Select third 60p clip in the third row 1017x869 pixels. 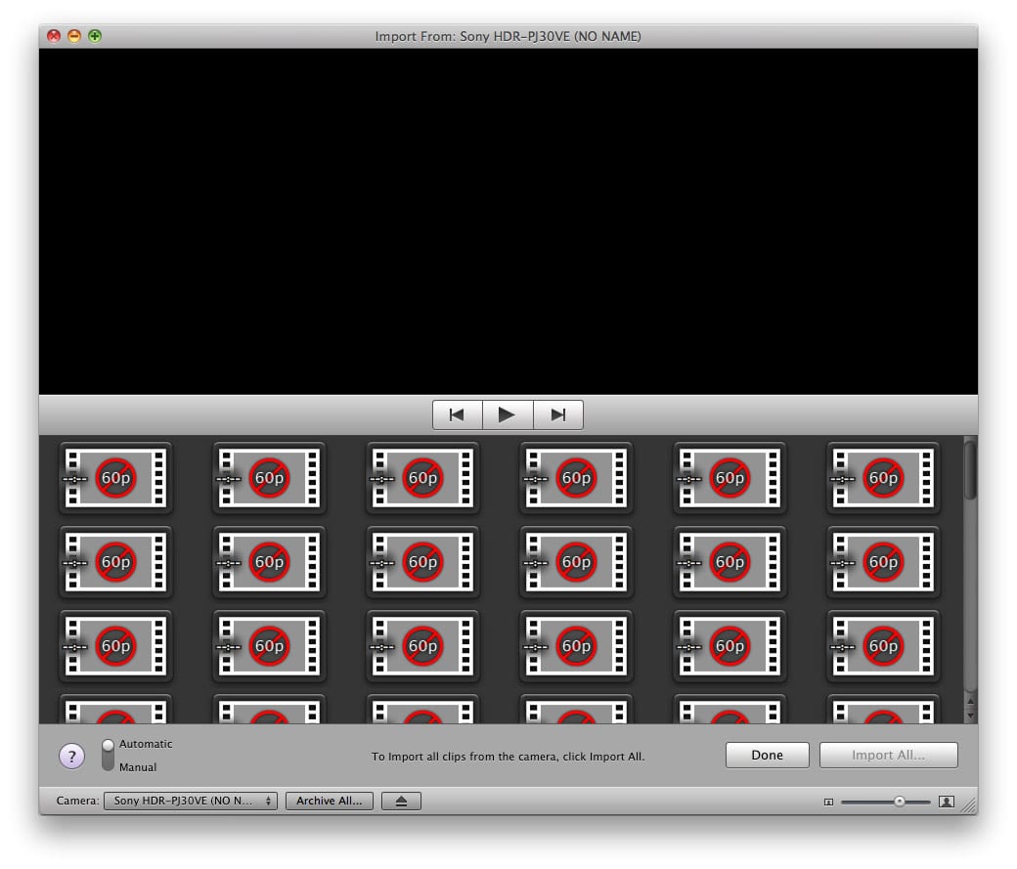click(x=422, y=646)
